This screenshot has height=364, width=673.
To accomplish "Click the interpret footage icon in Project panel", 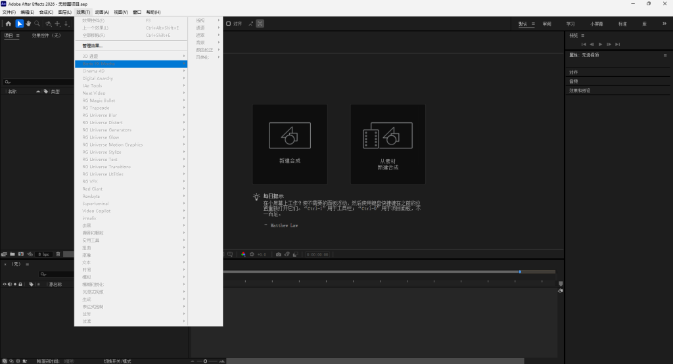I will click(x=5, y=254).
